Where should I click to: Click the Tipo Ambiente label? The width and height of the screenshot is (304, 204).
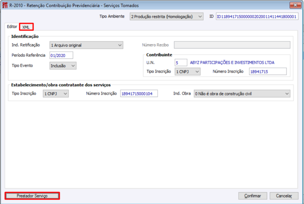112,16
